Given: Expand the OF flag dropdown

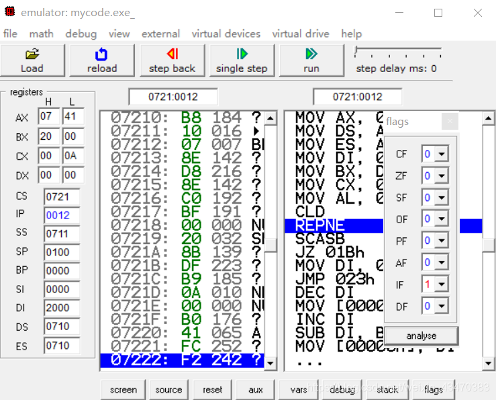Looking at the screenshot, I should (x=442, y=218).
